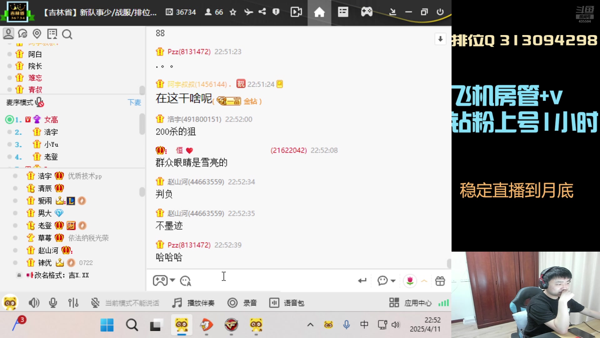The image size is (600, 338).
Task: Click the recent visitors headset icon
Action: pos(23,33)
